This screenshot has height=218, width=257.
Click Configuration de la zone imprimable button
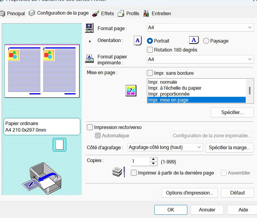212,136
